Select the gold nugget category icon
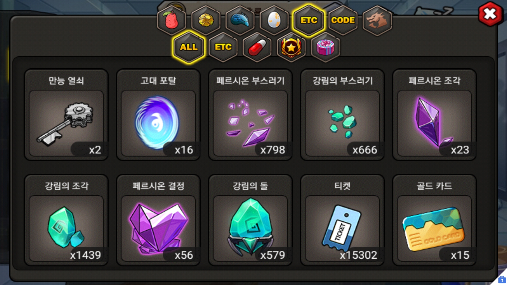This screenshot has height=285, width=507. pyautogui.click(x=206, y=20)
